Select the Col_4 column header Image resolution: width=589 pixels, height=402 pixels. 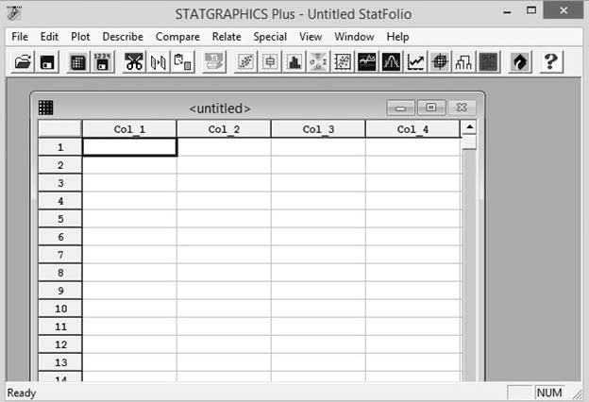412,129
